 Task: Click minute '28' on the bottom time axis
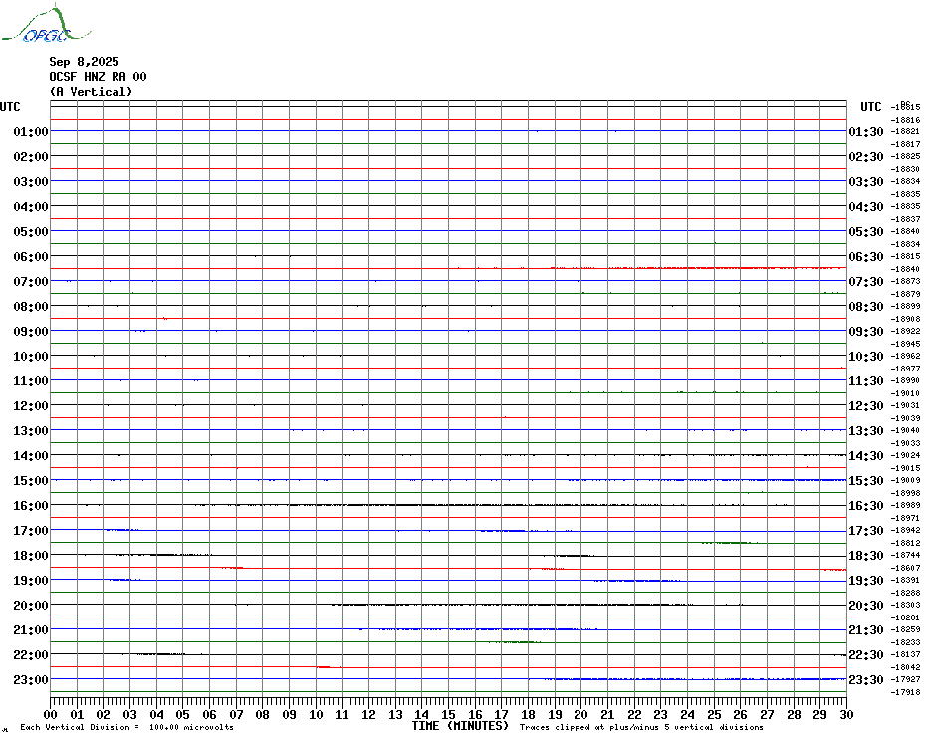794,714
